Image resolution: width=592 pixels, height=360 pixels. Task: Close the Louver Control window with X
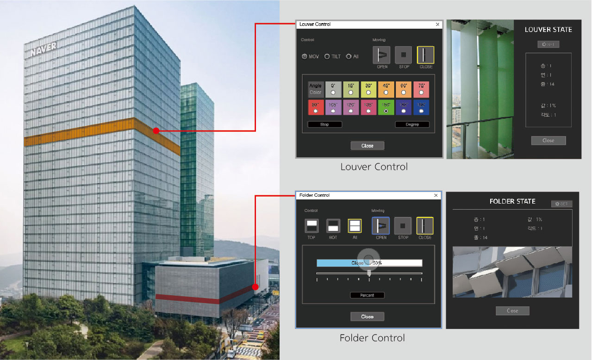(x=437, y=24)
